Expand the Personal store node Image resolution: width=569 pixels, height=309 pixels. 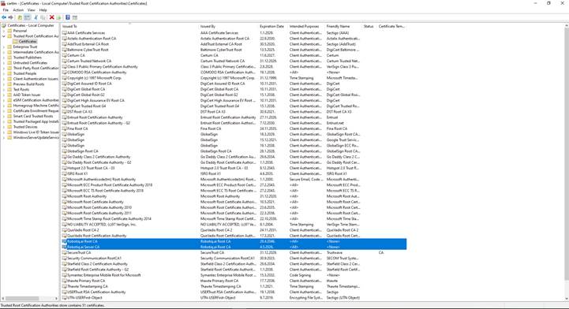[4, 31]
